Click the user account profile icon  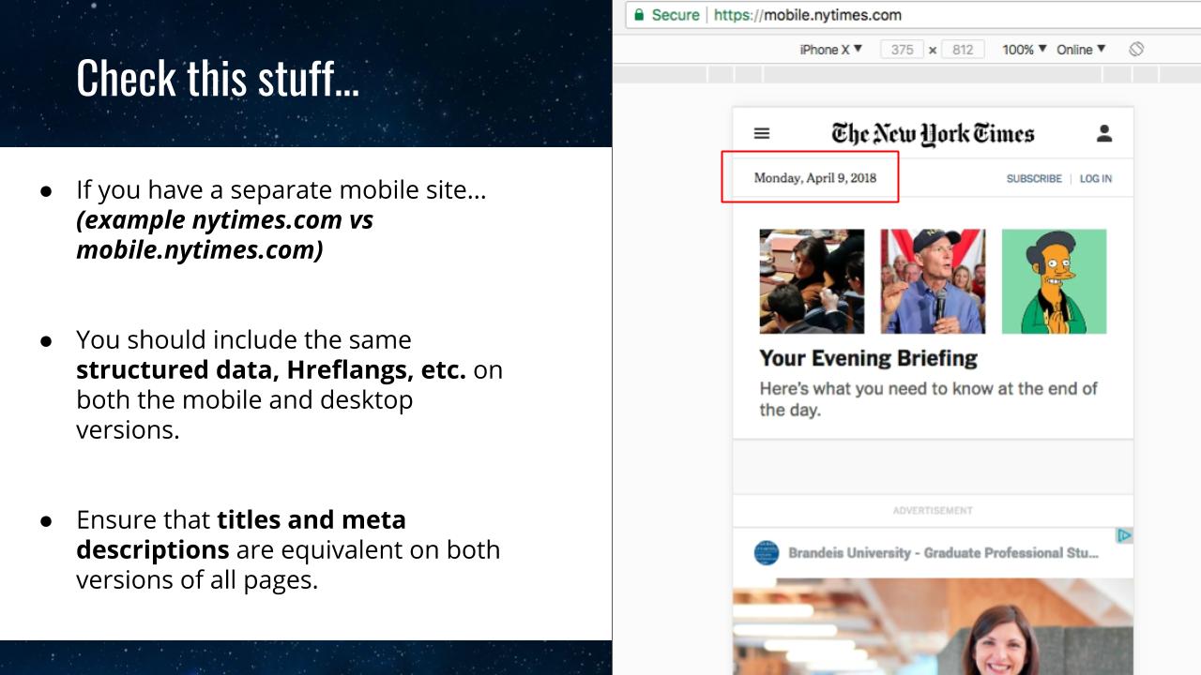pyautogui.click(x=1104, y=133)
